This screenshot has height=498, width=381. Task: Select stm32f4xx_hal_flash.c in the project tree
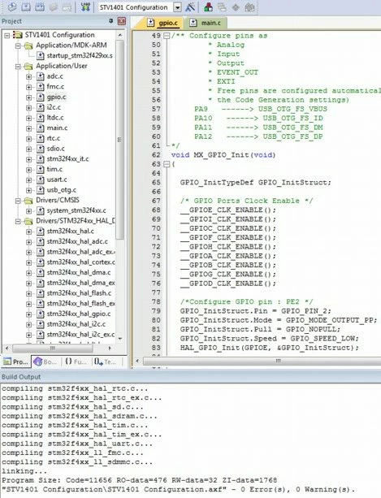tap(79, 293)
